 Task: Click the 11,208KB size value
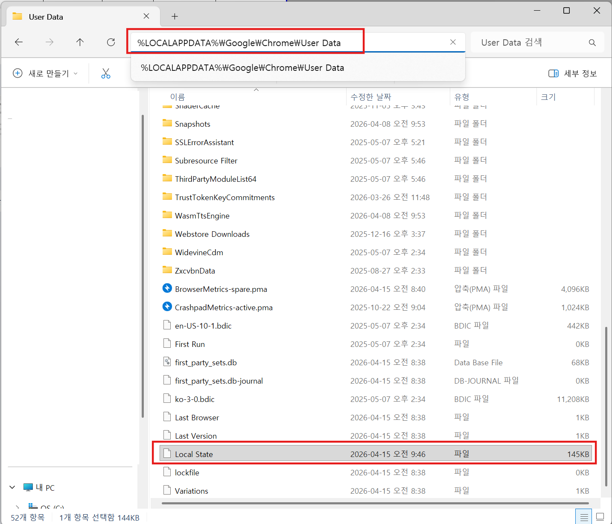pos(573,399)
